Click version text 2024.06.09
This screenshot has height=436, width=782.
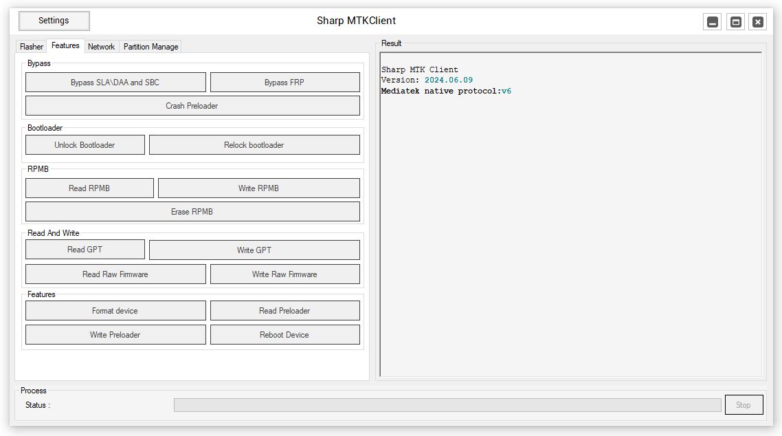pos(448,80)
